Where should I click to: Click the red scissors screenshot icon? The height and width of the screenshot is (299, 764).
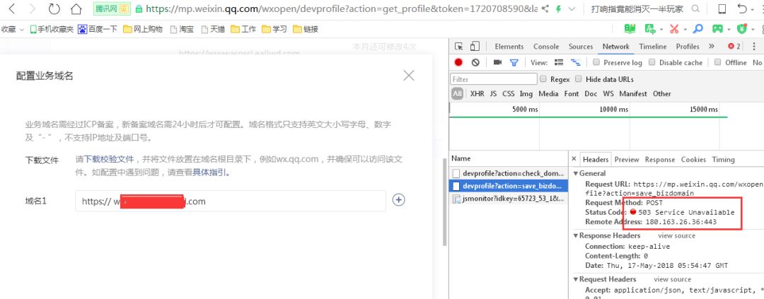[x=674, y=29]
